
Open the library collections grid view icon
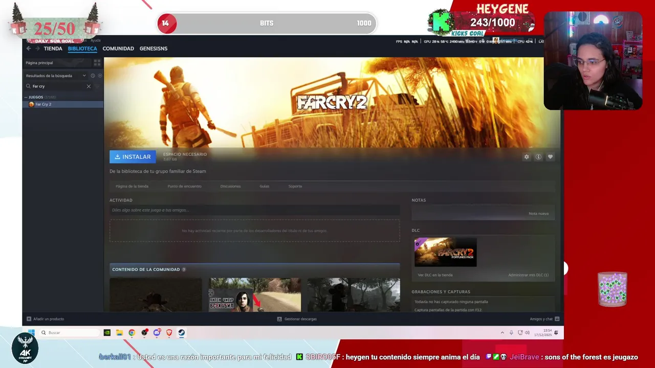[x=97, y=62]
